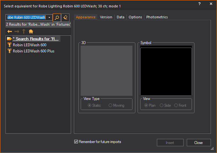Click the magnifier search icon
217x153 pixels.
click(57, 18)
